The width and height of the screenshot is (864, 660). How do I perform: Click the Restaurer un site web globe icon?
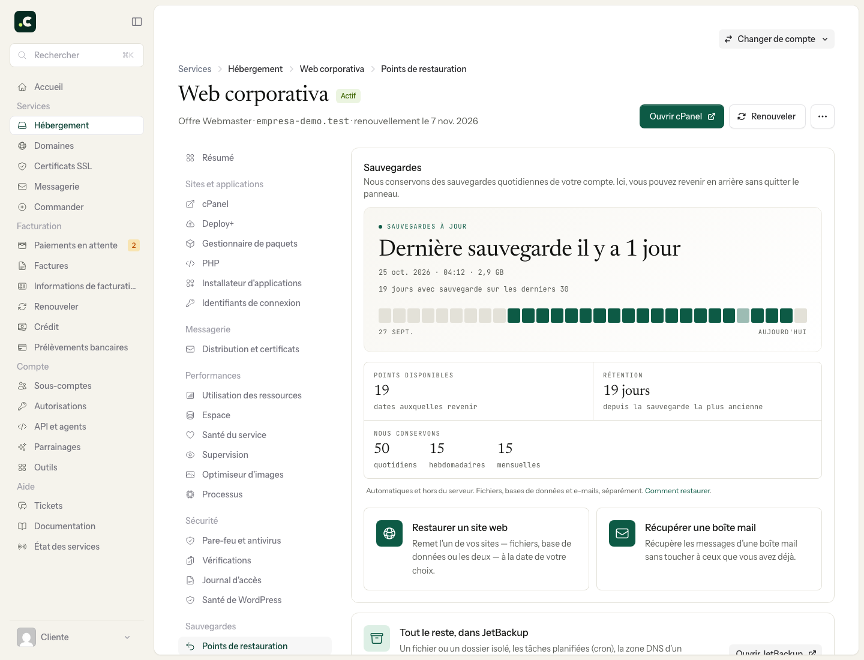click(389, 533)
